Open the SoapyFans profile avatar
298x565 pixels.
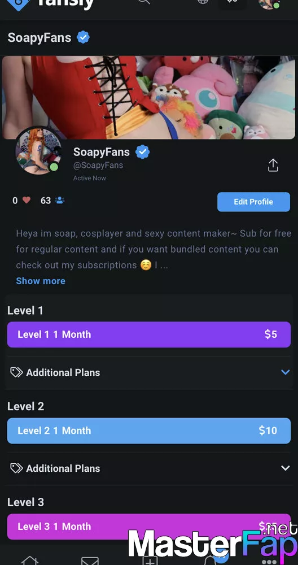pyautogui.click(x=38, y=151)
